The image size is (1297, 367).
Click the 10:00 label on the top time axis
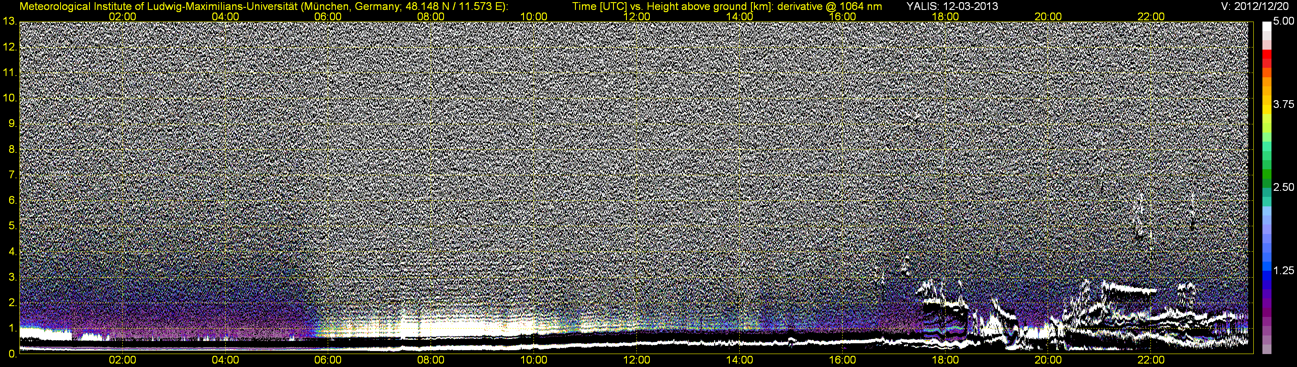click(533, 16)
